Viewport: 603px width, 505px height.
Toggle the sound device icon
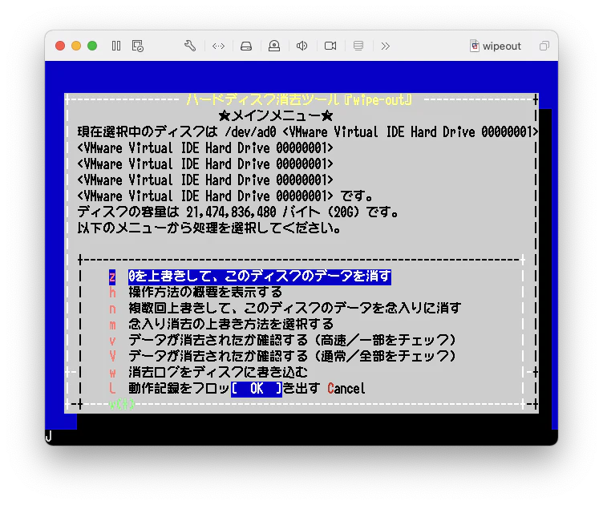click(x=301, y=46)
